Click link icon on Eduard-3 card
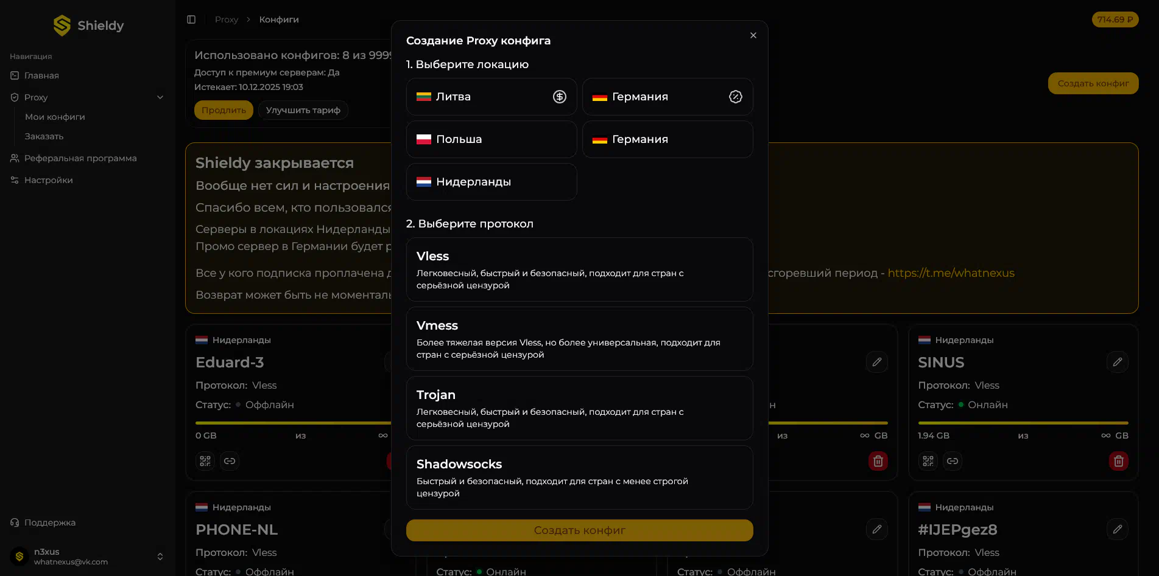The image size is (1159, 576). pos(230,461)
